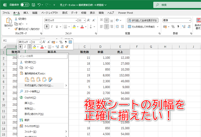The height and width of the screenshot is (137, 201).
Task: Click the Undo arrow icon
Action: (39, 5)
